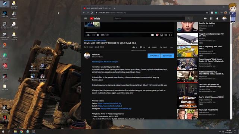The width and height of the screenshot is (239, 134).
Task: Open Top 16 WORST Games of 2019 thumbnail
Action: point(187,102)
